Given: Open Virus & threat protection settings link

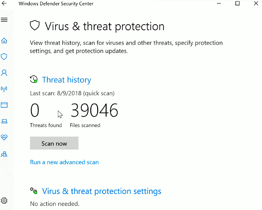Looking at the screenshot, I should 102,191.
